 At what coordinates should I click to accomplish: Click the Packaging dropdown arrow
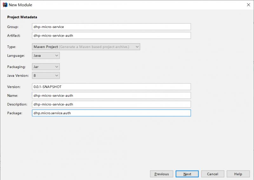57,67
